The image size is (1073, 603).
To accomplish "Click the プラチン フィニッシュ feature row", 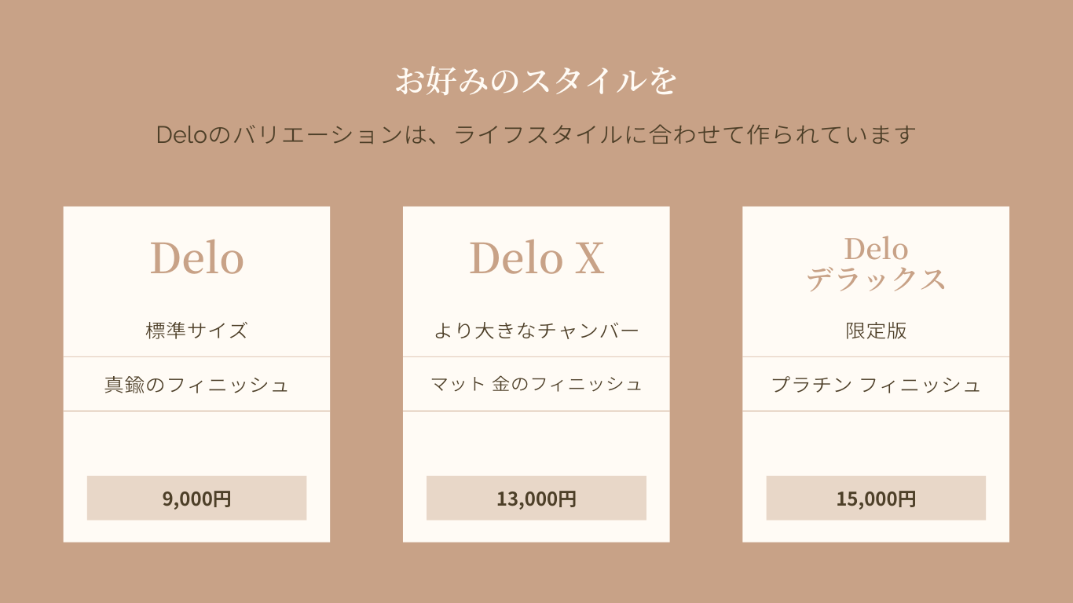I will click(x=876, y=385).
